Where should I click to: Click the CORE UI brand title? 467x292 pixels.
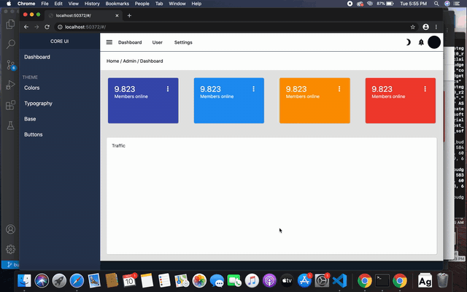click(x=60, y=42)
